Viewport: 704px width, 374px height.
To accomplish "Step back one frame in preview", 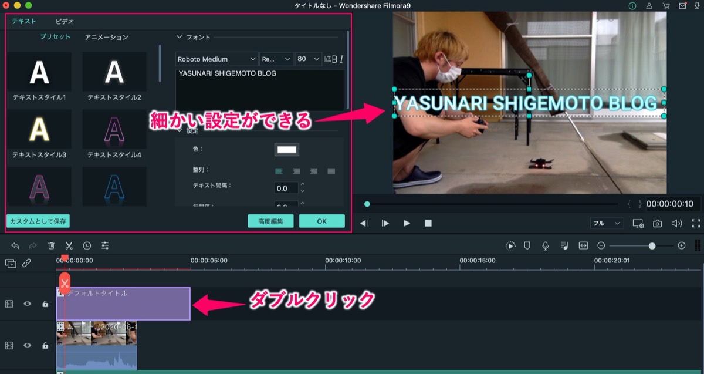I will tap(364, 223).
